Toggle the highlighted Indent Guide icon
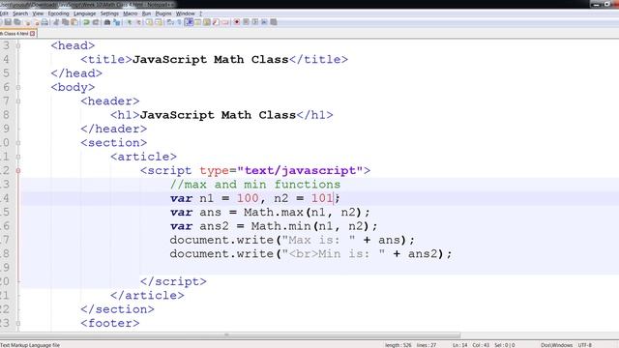The image size is (619, 348). [189, 22]
